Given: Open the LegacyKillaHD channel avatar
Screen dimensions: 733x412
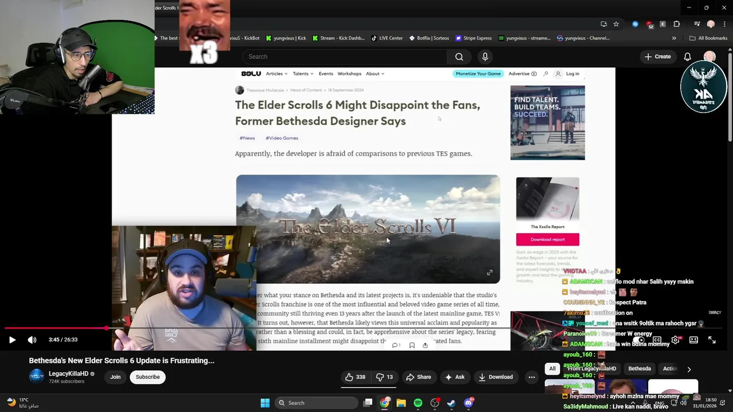Looking at the screenshot, I should click(37, 377).
